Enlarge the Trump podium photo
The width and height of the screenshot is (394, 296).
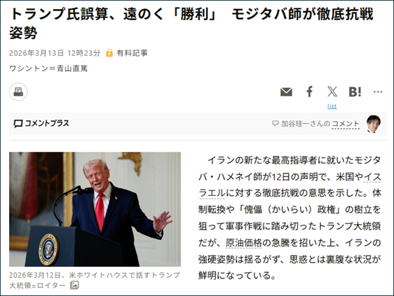(x=95, y=209)
